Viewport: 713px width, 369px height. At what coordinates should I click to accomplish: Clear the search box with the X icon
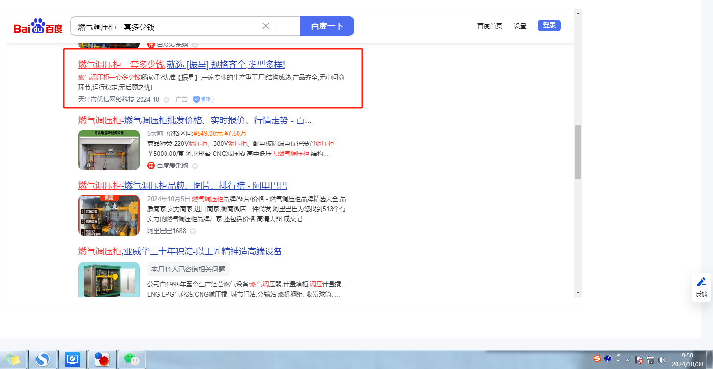[266, 26]
